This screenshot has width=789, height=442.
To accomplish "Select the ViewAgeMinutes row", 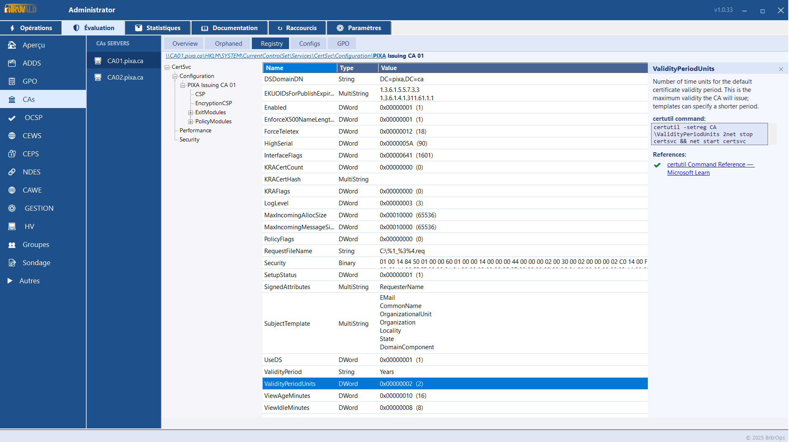I will [x=455, y=396].
